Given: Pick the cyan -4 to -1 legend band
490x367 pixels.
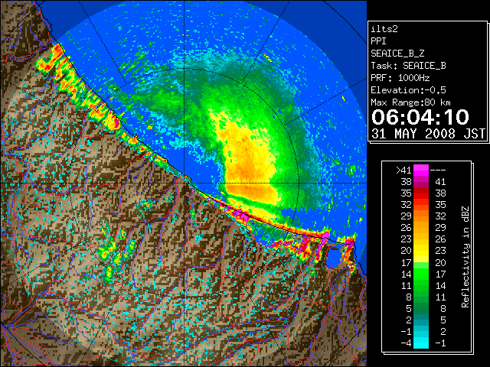Looking at the screenshot, I should [421, 343].
